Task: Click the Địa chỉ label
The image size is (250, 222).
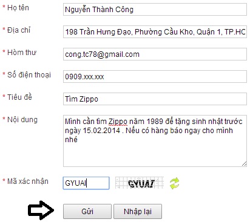Action: 19,30
